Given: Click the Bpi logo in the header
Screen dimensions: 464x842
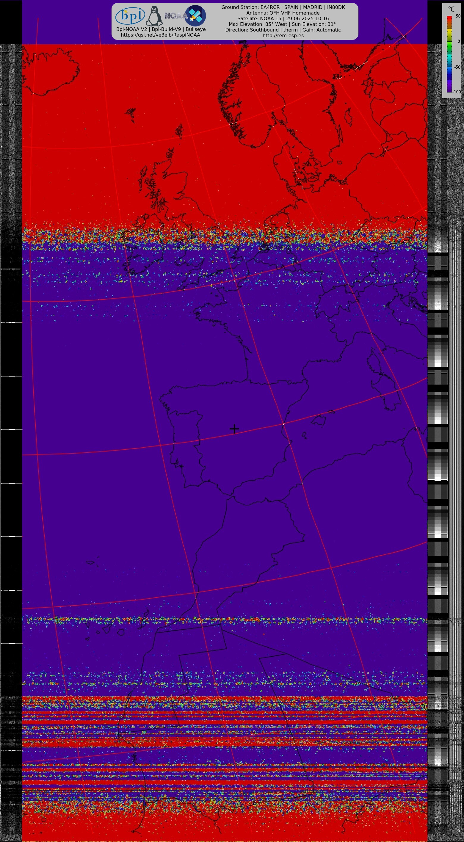Looking at the screenshot, I should click(130, 16).
